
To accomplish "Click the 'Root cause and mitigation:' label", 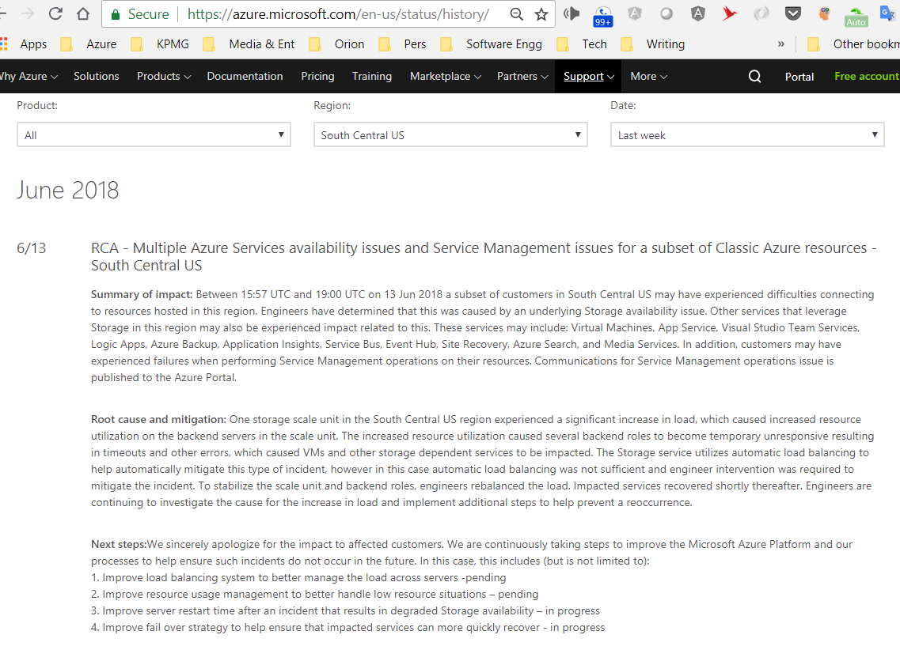I will point(159,420).
